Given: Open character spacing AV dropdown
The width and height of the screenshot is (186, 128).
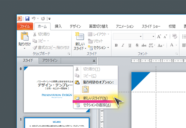Looking at the screenshot, I should click(152, 45).
